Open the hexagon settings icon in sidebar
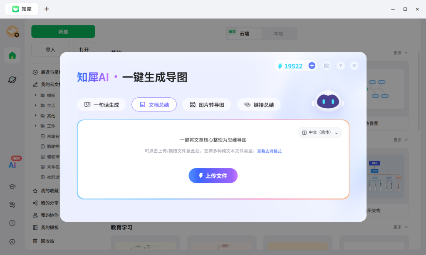The width and height of the screenshot is (426, 255). click(12, 241)
